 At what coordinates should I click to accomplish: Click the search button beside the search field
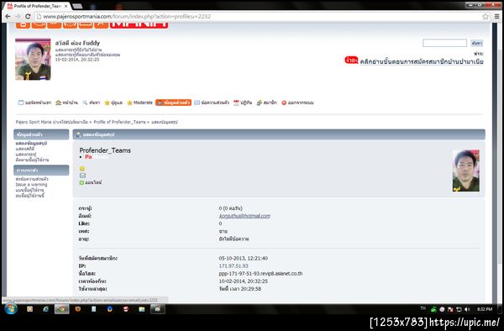[476, 43]
